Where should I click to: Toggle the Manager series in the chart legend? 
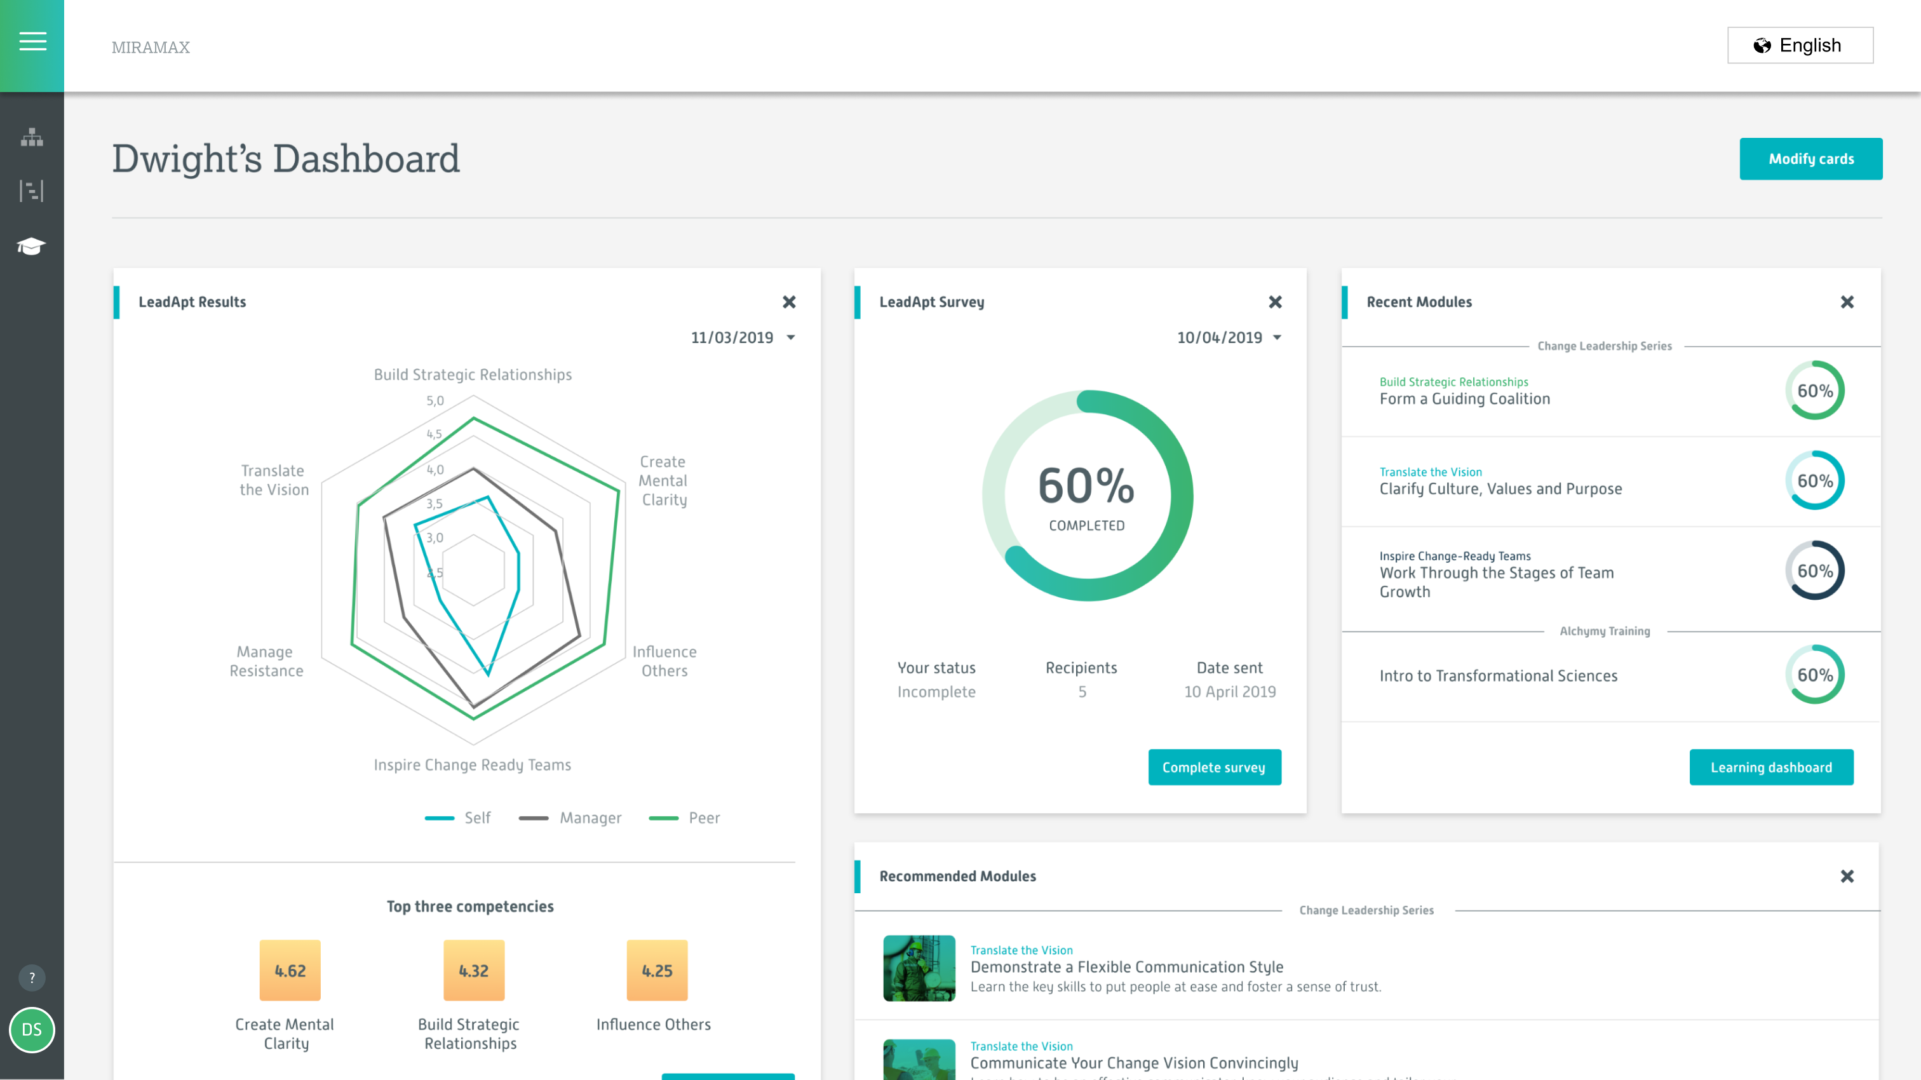570,818
